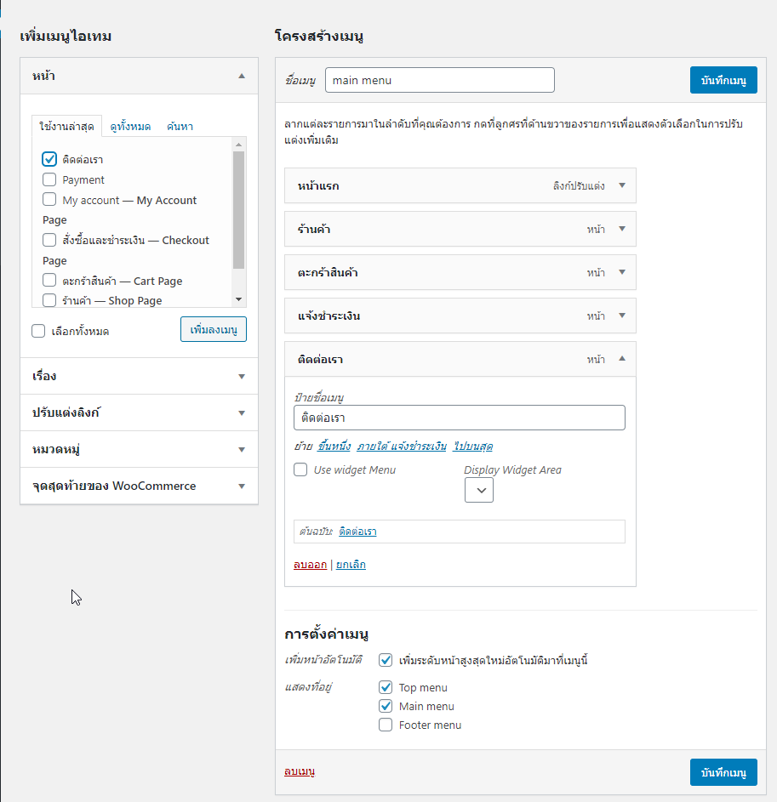The width and height of the screenshot is (777, 802).
Task: Click the ลบออก link to remove item
Action: [310, 565]
